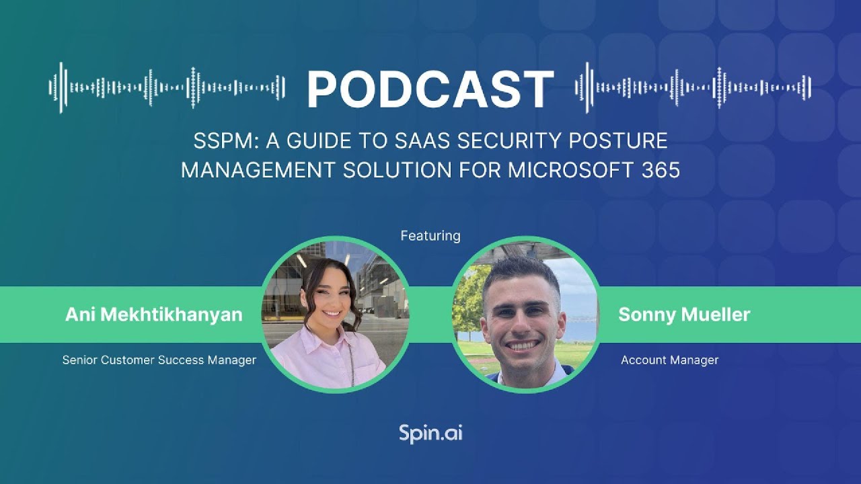Click the "Senior Customer Success Manager" title
This screenshot has width=861, height=484.
(x=159, y=360)
